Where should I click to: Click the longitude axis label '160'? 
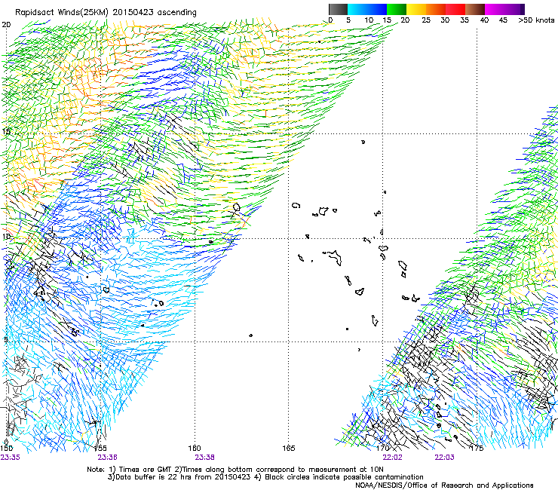click(x=195, y=449)
